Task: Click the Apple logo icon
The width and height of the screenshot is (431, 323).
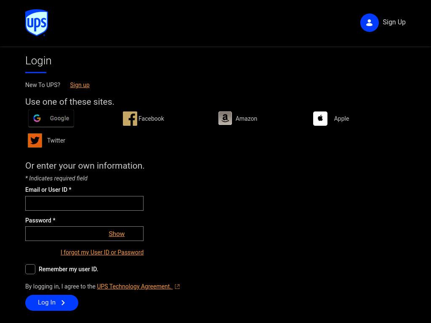Action: tap(320, 119)
